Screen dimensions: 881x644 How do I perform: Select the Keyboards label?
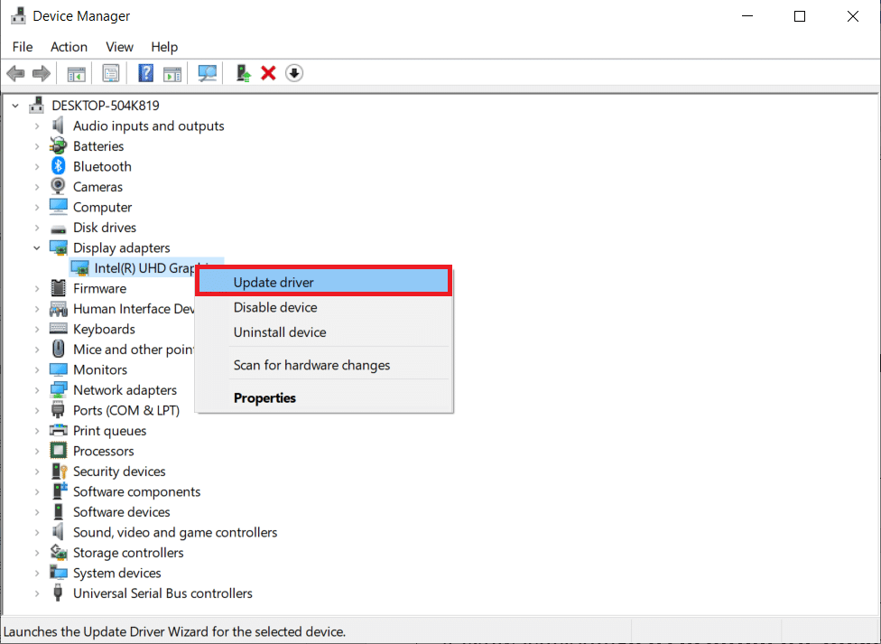click(104, 329)
